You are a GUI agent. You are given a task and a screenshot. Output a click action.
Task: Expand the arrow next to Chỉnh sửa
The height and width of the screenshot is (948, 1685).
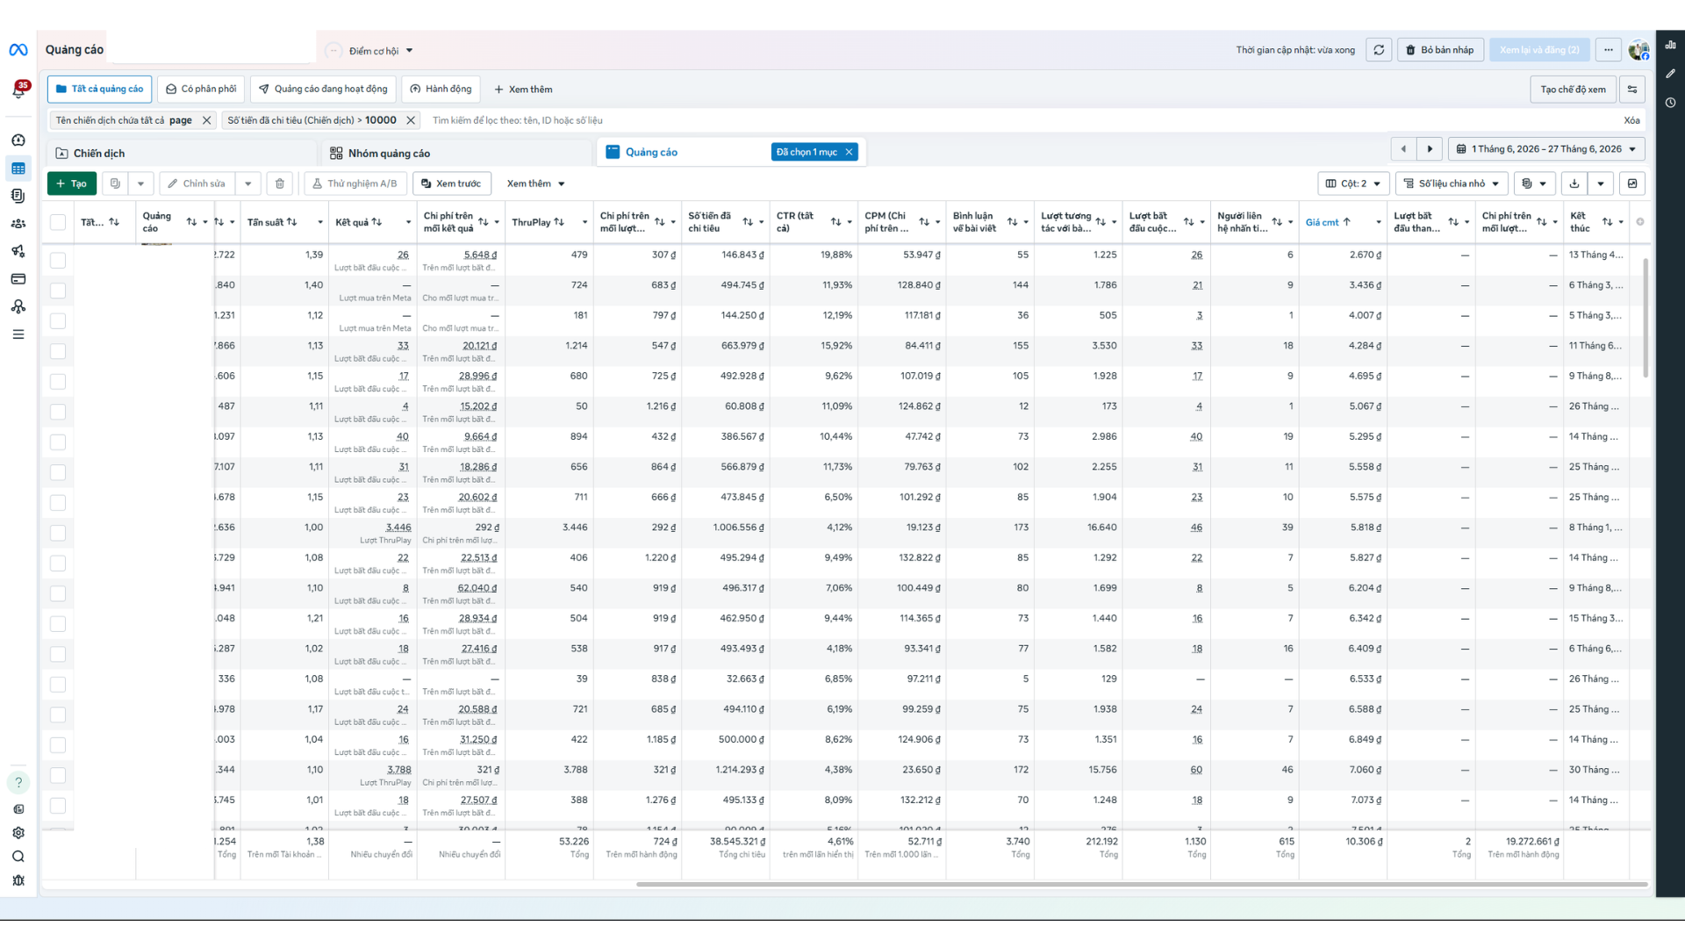pyautogui.click(x=248, y=183)
